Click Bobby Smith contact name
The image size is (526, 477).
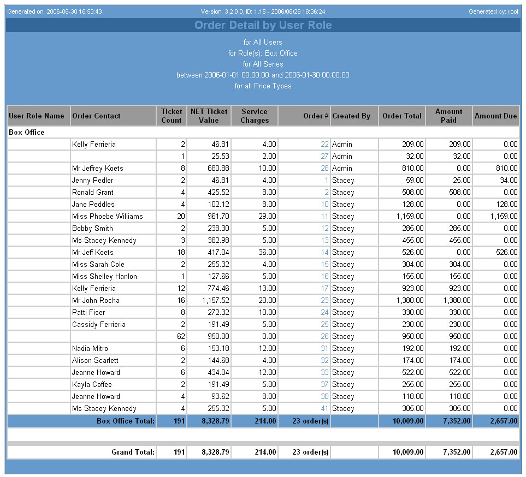pos(93,229)
